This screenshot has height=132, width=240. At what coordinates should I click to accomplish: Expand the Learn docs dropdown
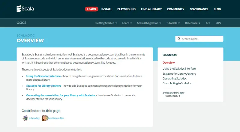pos(127,23)
